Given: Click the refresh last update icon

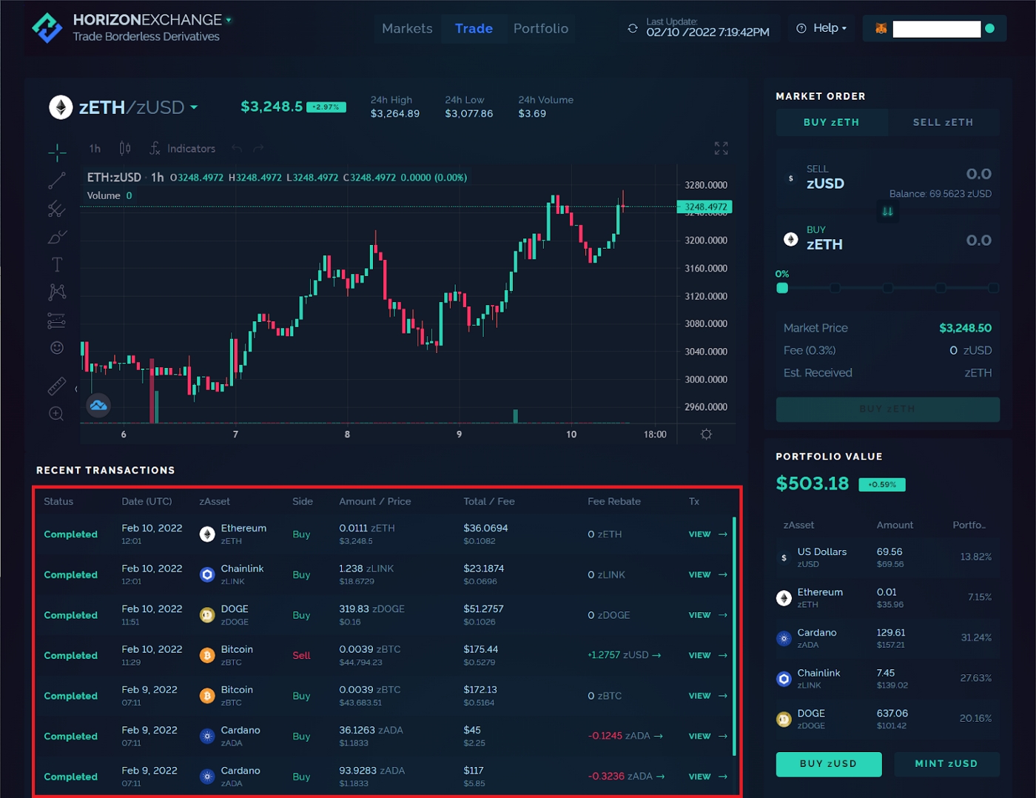Looking at the screenshot, I should pyautogui.click(x=633, y=29).
